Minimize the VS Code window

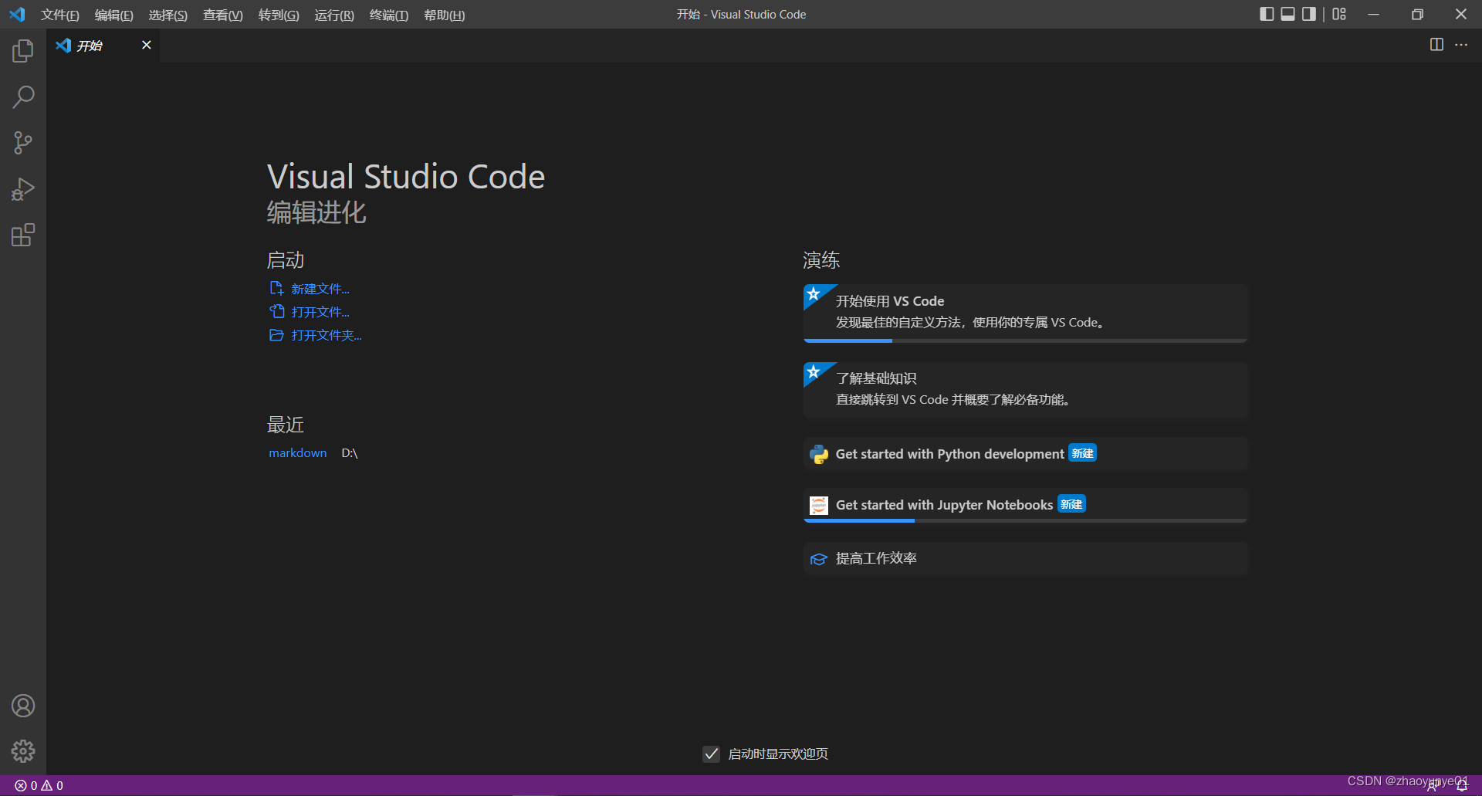[1373, 14]
